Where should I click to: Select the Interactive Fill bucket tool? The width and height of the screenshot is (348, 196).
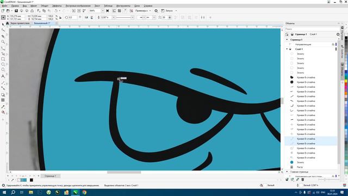click(x=3, y=112)
